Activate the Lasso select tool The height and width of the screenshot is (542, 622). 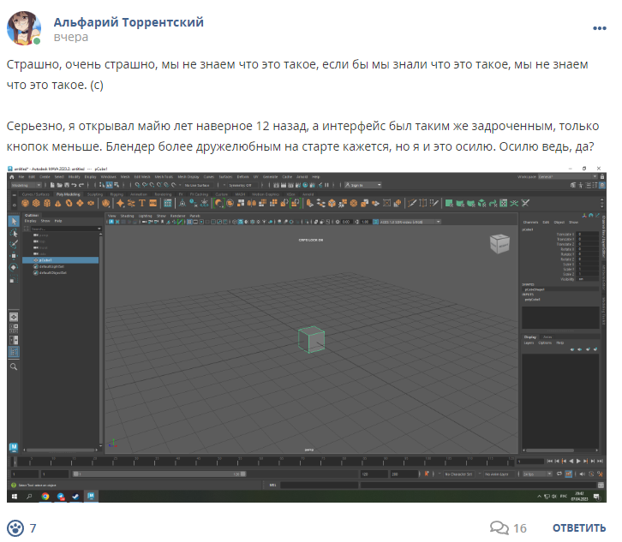14,233
